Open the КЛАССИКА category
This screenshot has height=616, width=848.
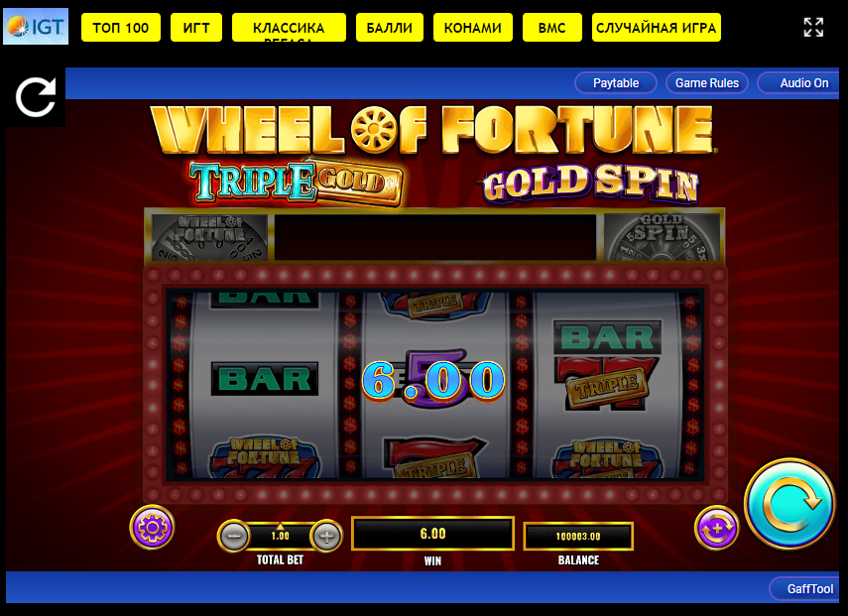pos(289,28)
